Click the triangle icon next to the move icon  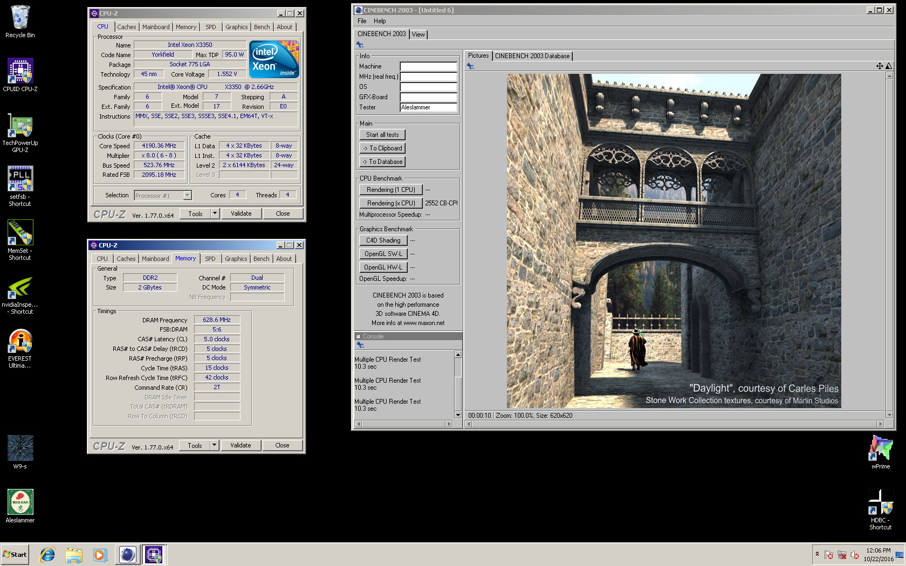coord(889,66)
